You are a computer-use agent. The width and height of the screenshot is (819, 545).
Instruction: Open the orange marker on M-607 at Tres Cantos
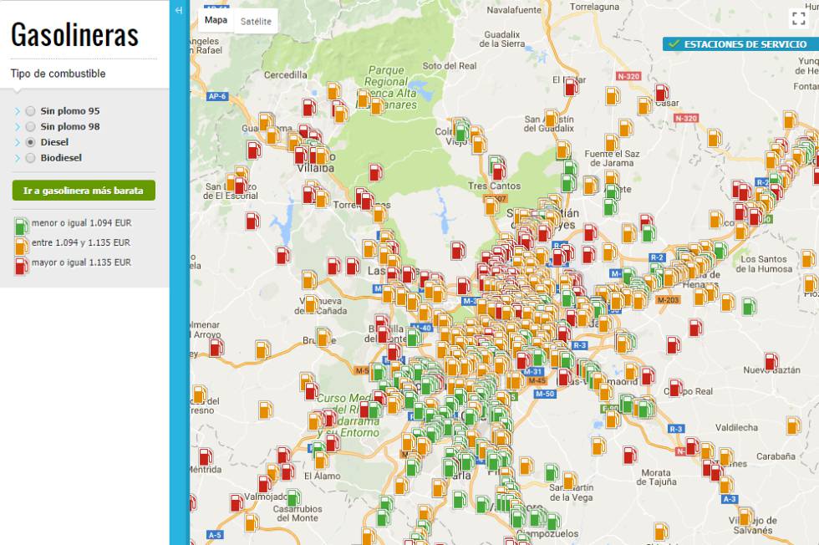tap(491, 206)
